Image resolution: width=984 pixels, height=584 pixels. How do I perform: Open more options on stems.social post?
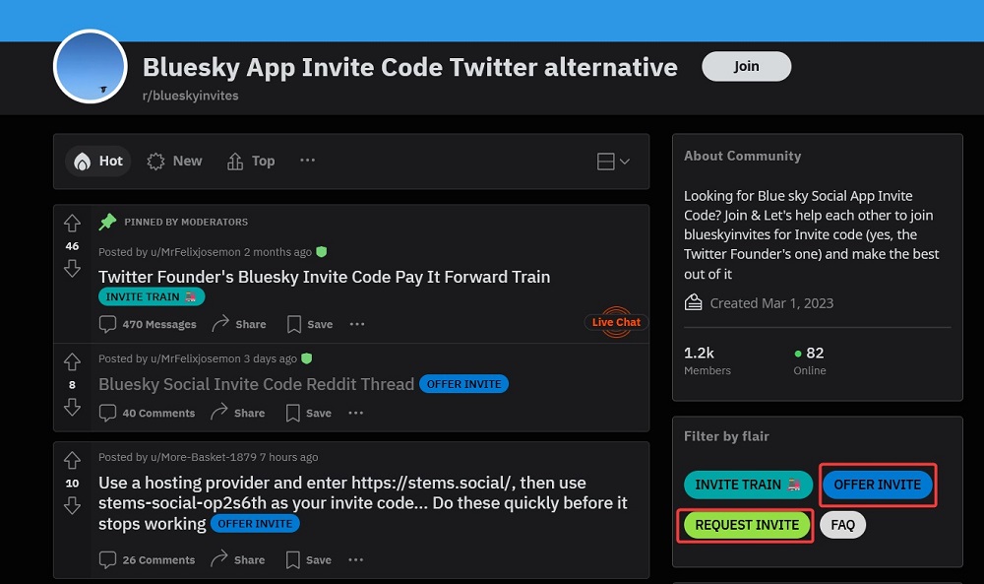click(x=356, y=559)
